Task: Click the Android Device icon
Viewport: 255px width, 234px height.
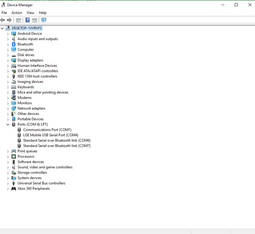Action: (14, 34)
